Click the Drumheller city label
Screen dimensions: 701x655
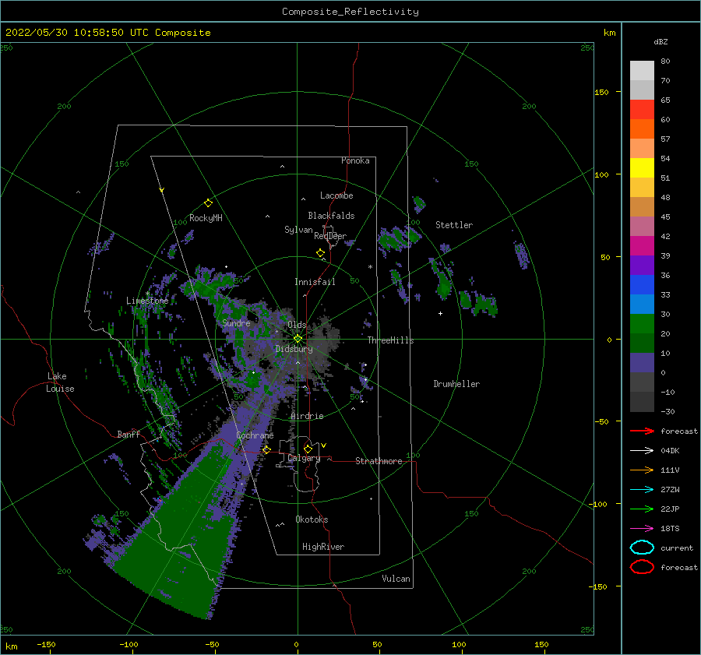coord(456,384)
